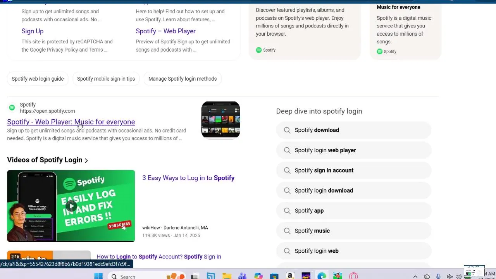The height and width of the screenshot is (279, 496).
Task: Search suggestion 'Spotify login download'
Action: (x=354, y=191)
